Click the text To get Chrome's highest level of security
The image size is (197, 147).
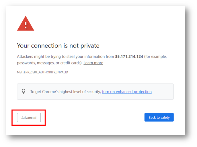coord(65,92)
